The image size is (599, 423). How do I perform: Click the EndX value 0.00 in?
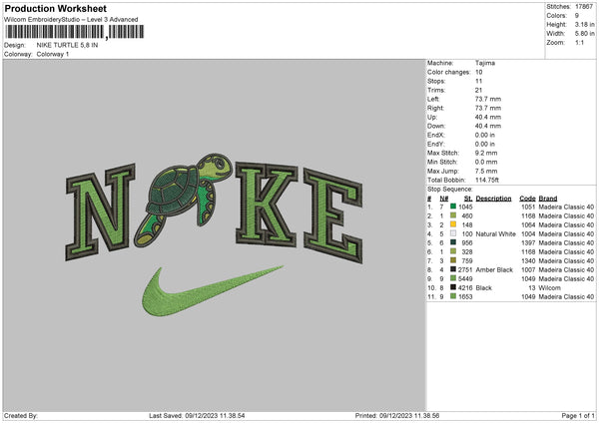pos(485,135)
